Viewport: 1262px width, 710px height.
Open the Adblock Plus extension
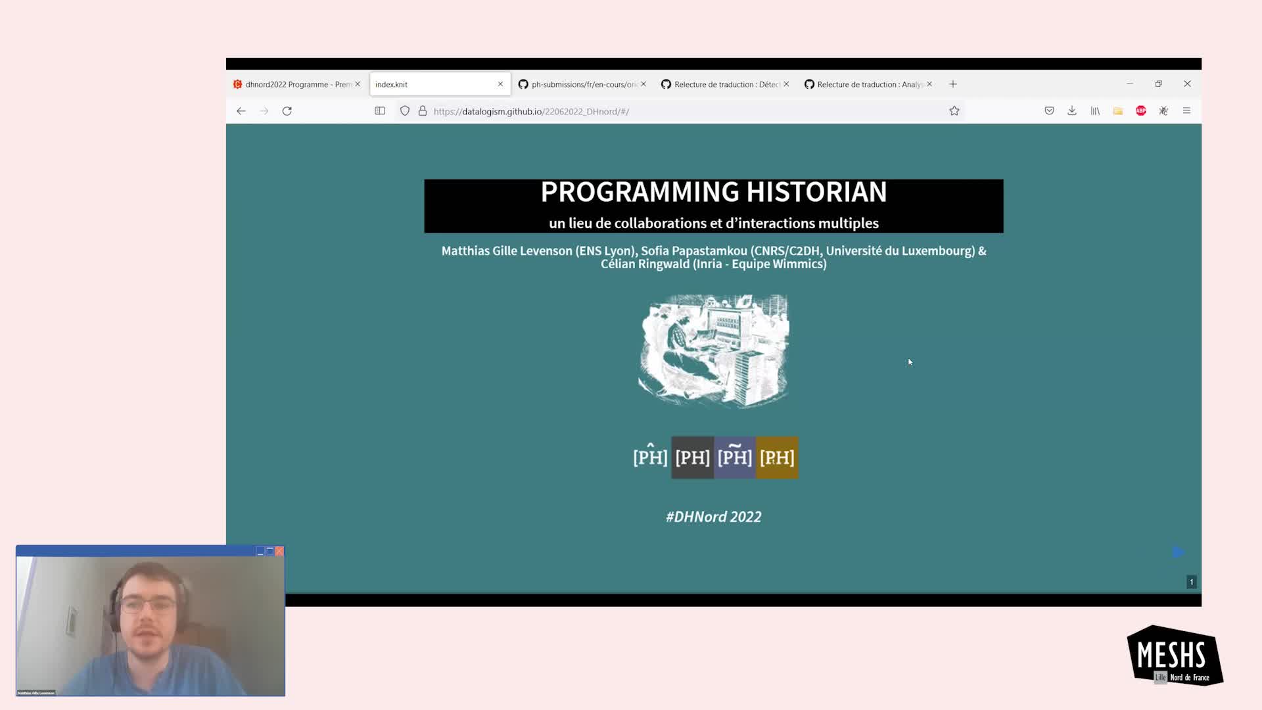1141,111
